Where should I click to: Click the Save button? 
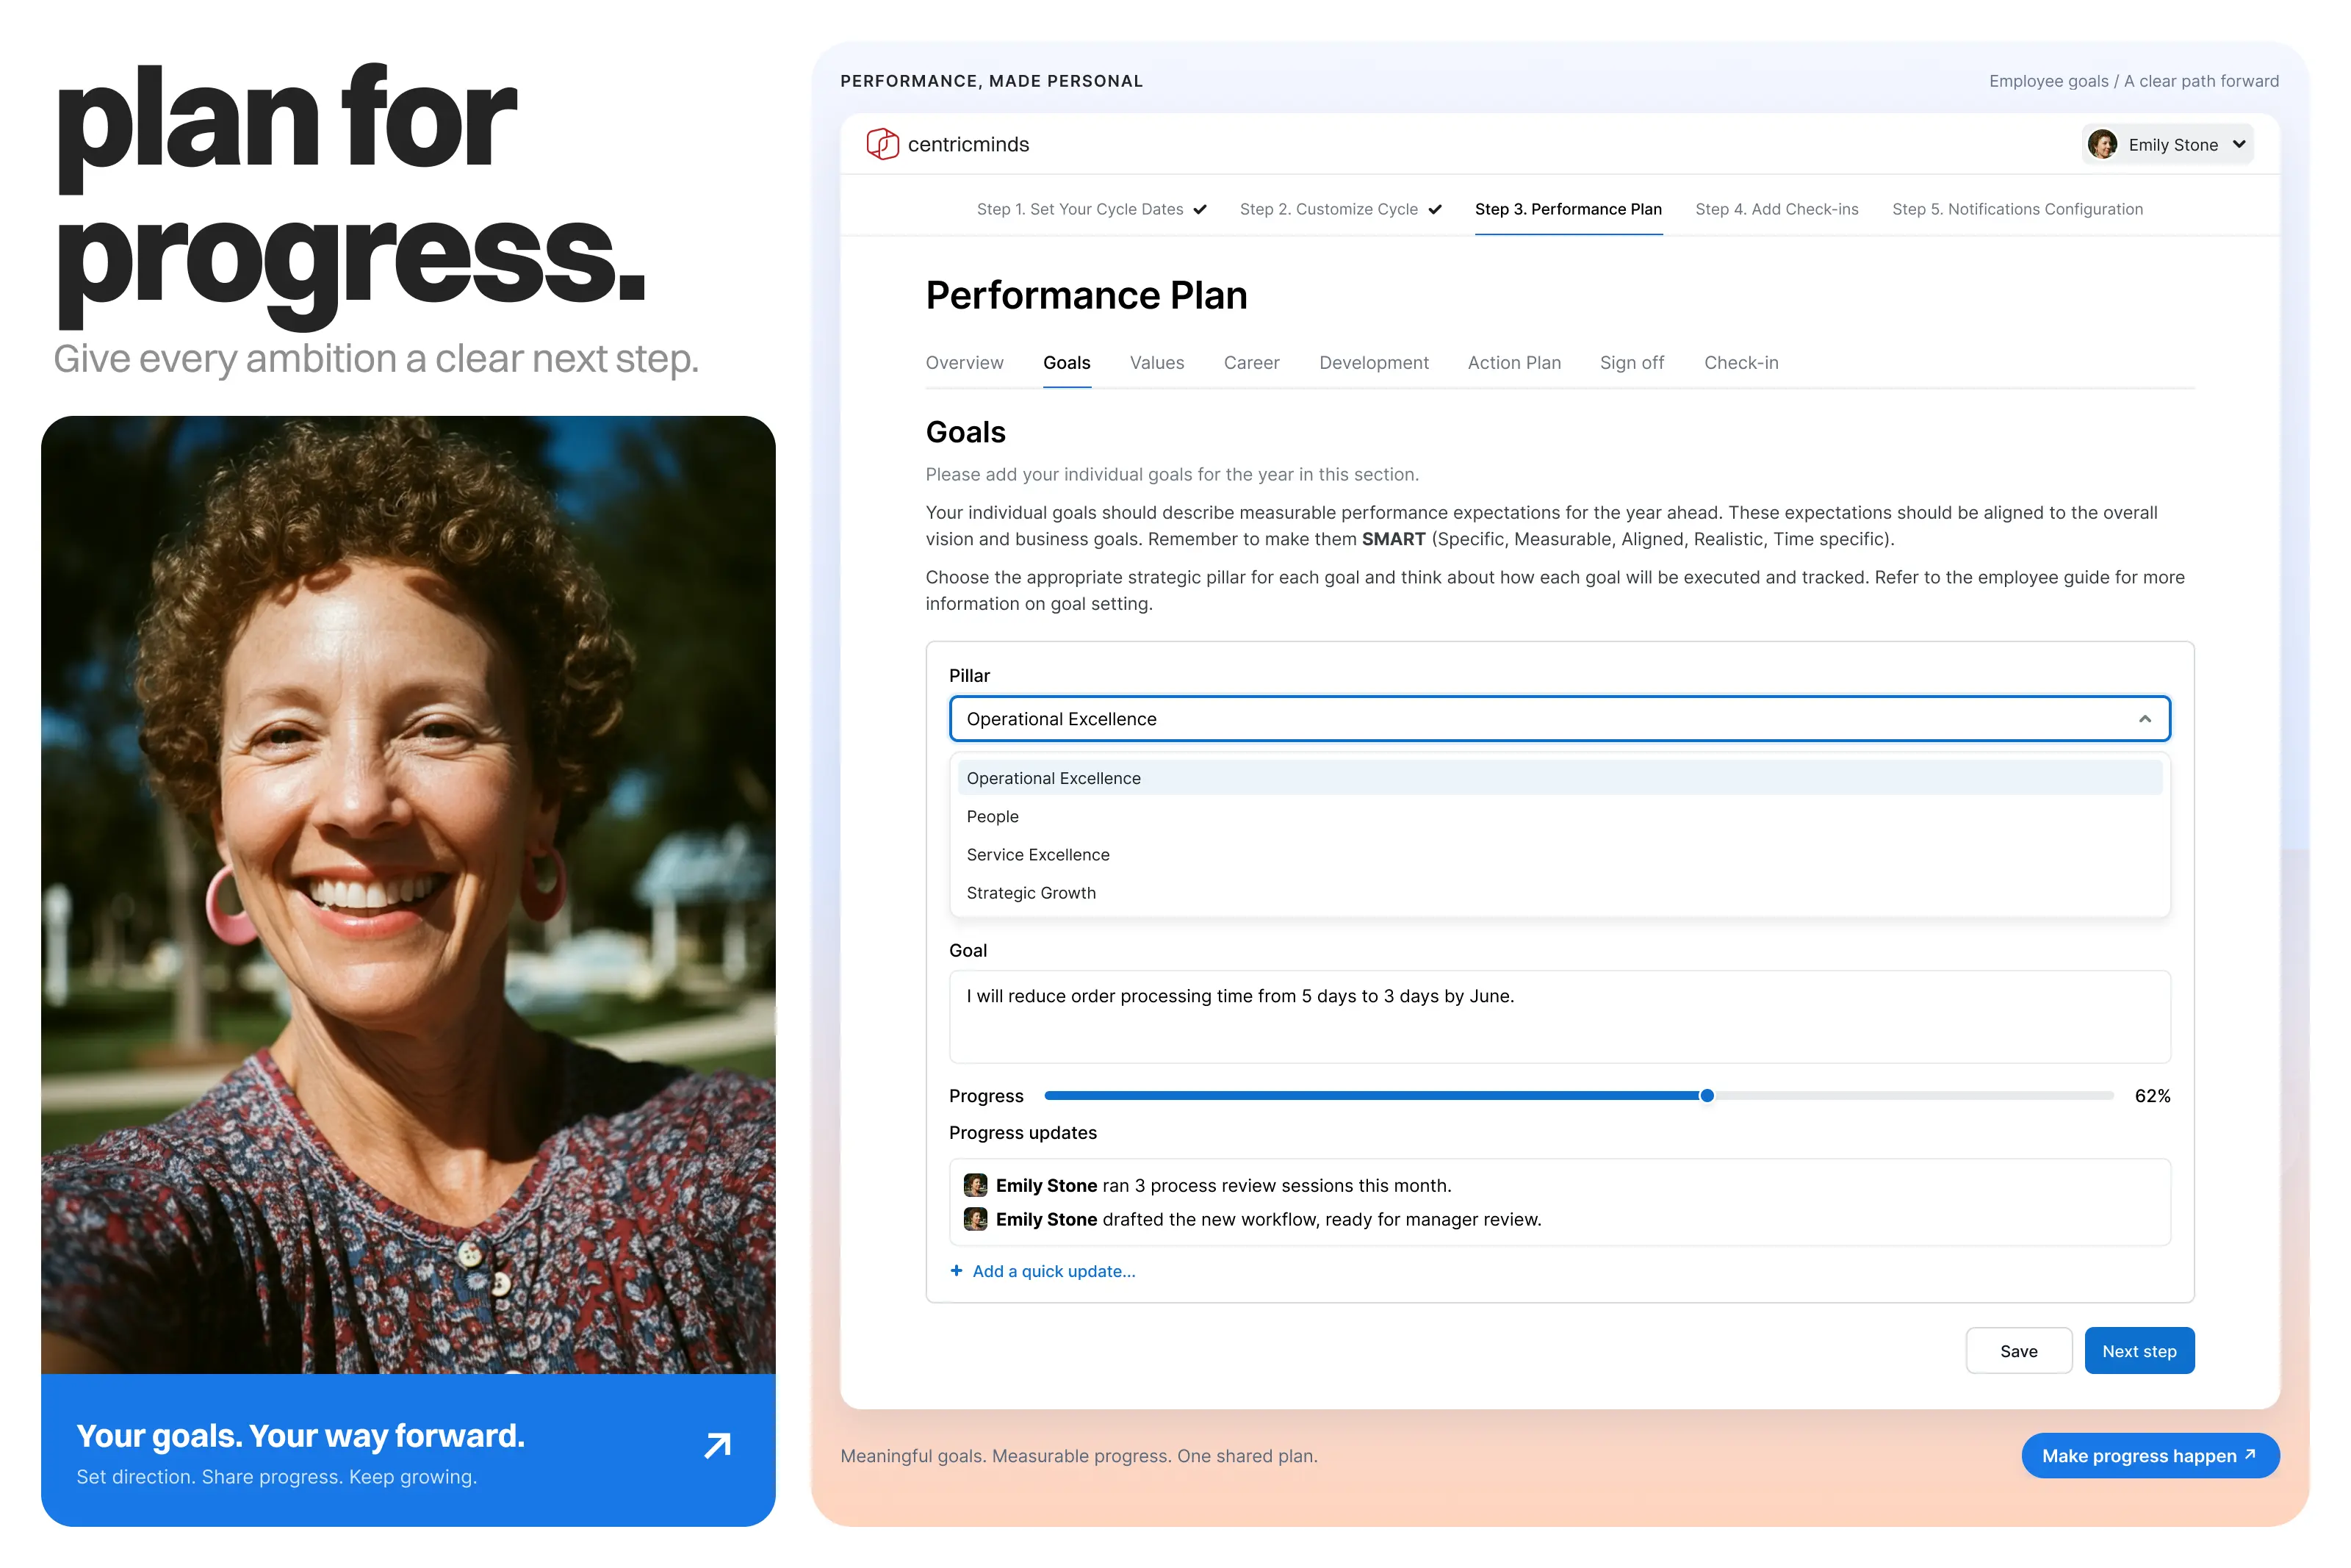pyautogui.click(x=2018, y=1350)
